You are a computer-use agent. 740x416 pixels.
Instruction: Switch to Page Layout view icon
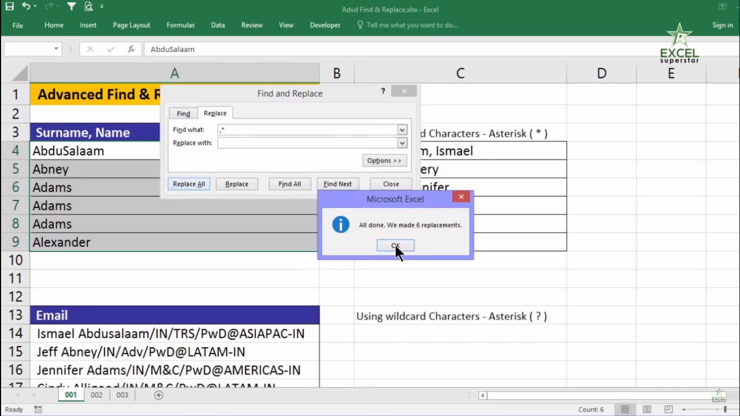click(647, 409)
